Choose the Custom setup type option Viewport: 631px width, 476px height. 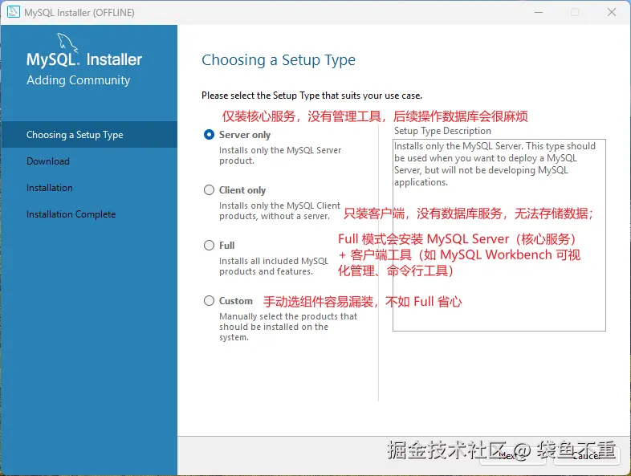(209, 300)
